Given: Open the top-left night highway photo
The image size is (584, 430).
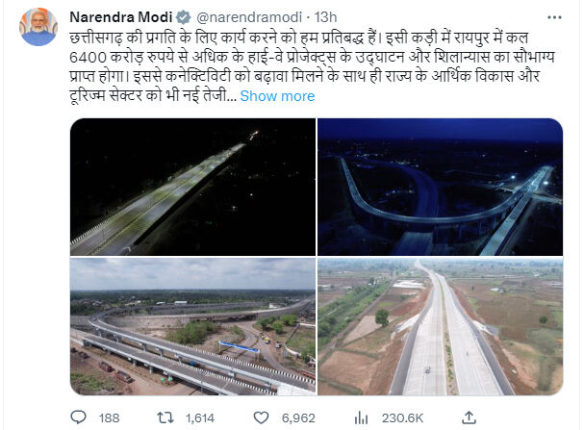Looking at the screenshot, I should coord(192,187).
